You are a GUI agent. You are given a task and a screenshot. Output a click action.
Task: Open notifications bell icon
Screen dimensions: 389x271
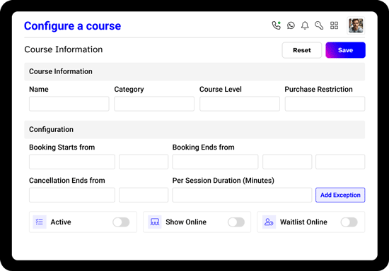tap(305, 25)
